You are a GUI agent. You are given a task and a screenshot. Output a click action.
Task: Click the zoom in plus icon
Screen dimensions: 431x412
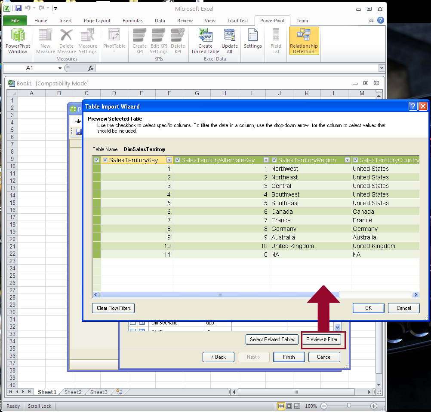373,406
